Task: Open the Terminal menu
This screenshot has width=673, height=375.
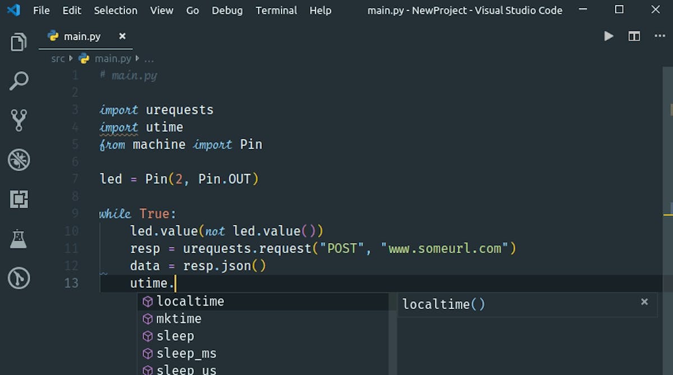Action: (x=276, y=10)
